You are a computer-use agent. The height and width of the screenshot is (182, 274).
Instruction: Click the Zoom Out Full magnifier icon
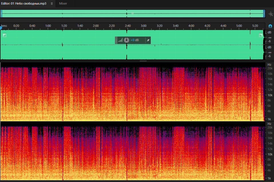pyautogui.click(x=271, y=14)
